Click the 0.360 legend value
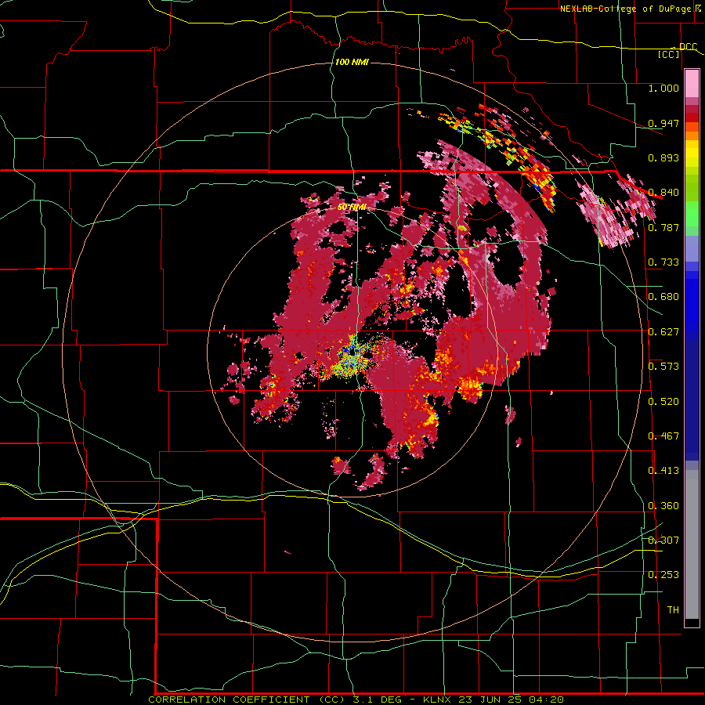 tap(663, 506)
